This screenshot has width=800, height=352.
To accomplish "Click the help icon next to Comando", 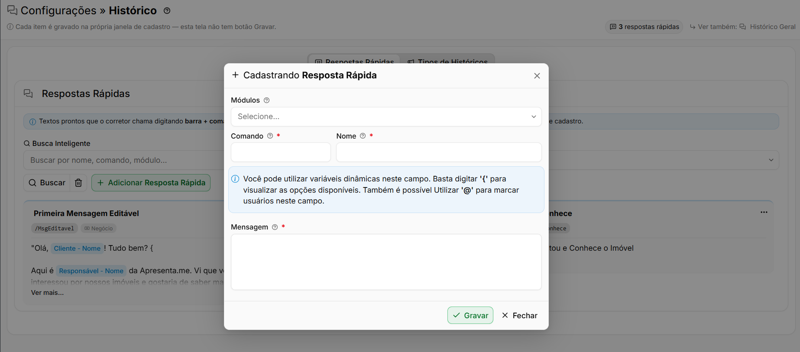I will tap(270, 136).
